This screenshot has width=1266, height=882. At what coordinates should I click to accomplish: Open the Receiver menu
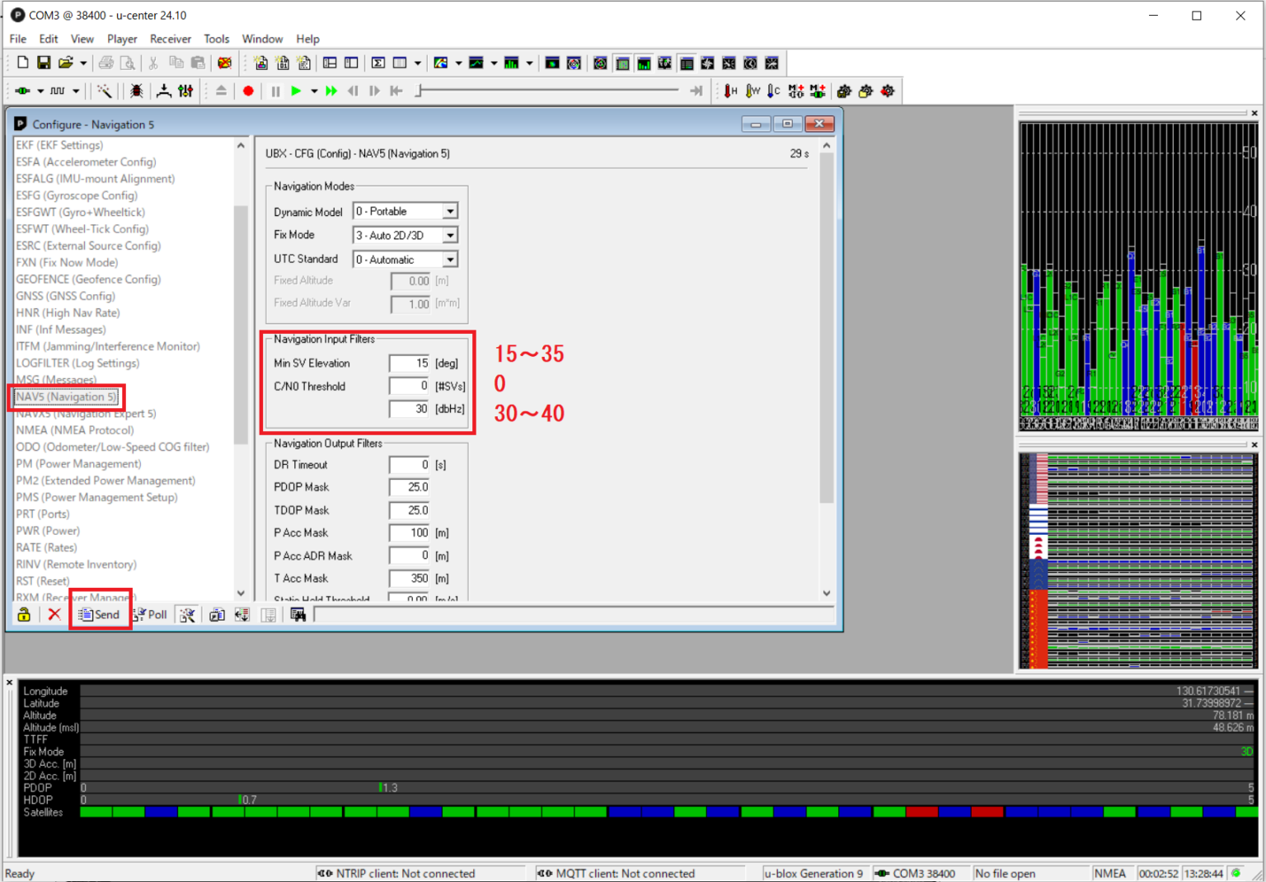click(x=170, y=39)
